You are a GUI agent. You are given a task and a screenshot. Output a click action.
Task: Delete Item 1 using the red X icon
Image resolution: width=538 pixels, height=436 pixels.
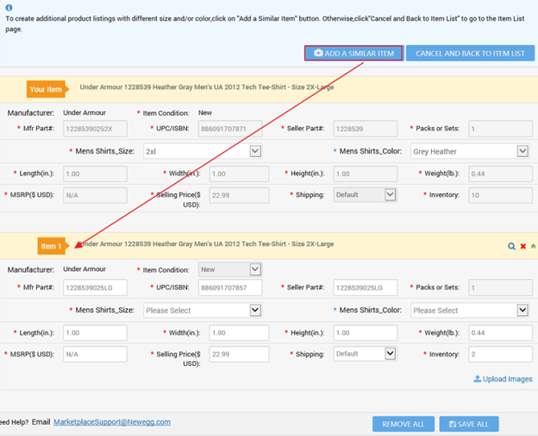point(522,246)
